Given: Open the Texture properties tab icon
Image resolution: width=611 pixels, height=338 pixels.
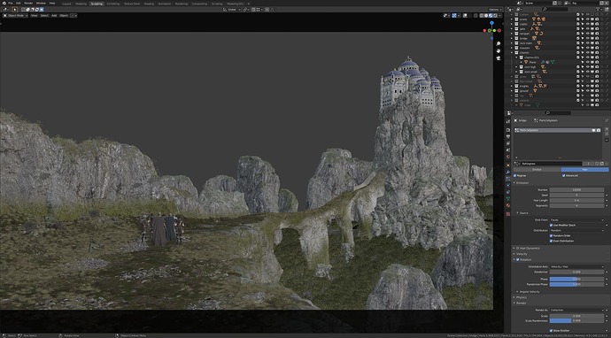Looking at the screenshot, I should click(x=508, y=214).
